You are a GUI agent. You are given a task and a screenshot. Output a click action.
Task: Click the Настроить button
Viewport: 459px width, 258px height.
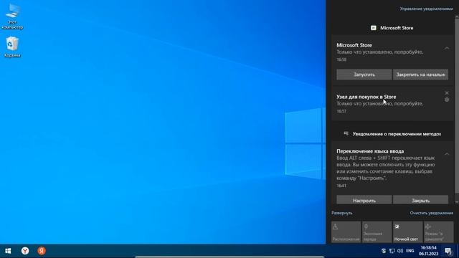(x=364, y=200)
